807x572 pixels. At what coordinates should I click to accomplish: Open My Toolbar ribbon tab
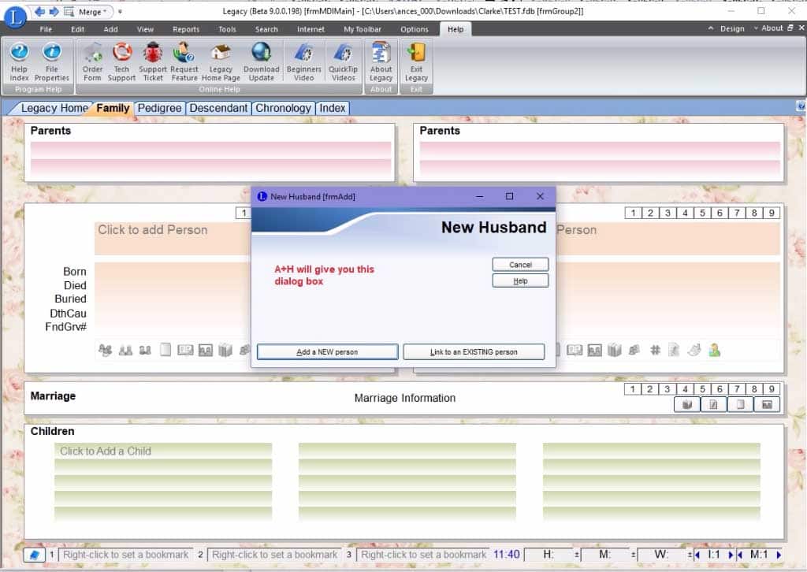pos(363,29)
